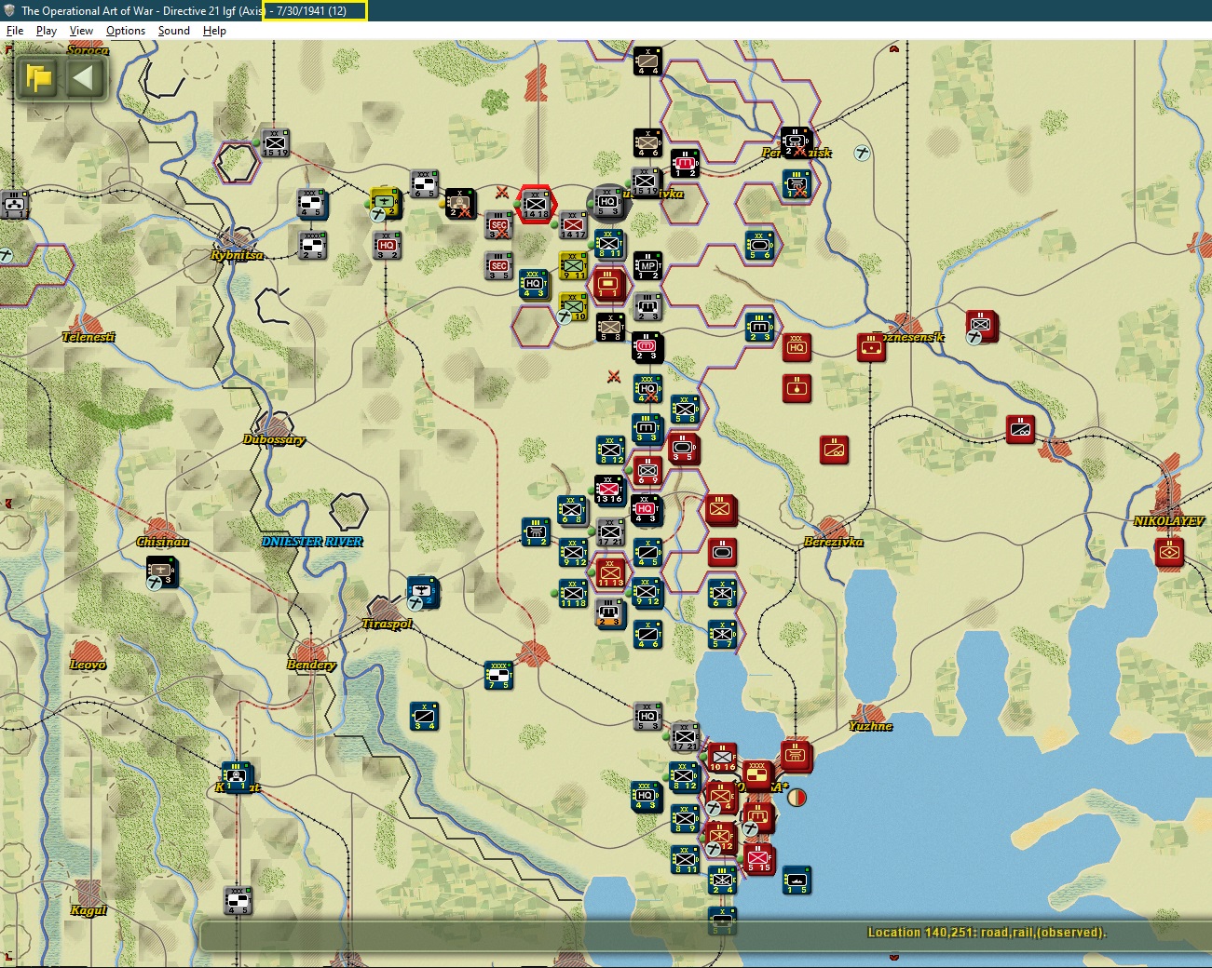The width and height of the screenshot is (1212, 968).
Task: Select the grey XXX 4-5 unit near Rybnitsa
Action: [312, 204]
